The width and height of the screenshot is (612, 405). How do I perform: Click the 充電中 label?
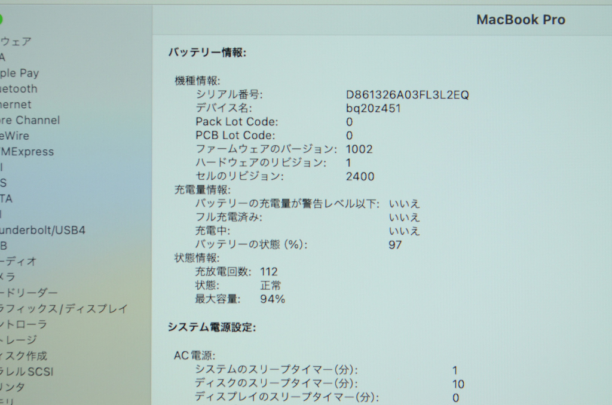click(213, 231)
